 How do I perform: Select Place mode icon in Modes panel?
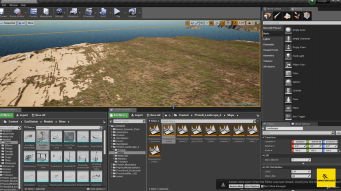pos(267,16)
